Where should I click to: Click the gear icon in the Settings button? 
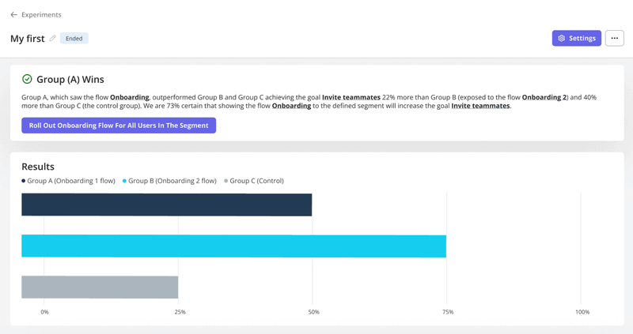click(x=562, y=38)
